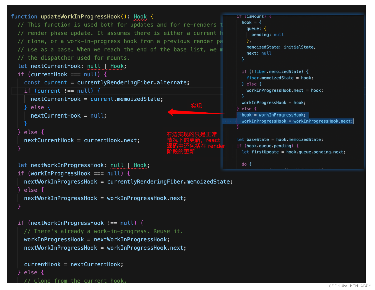
Task: Click the line 'currentHook = nextCurrentHook;'
Action: click(74, 265)
